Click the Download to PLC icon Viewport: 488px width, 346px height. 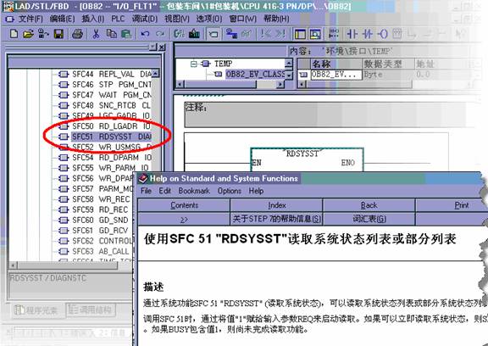tap(194, 34)
